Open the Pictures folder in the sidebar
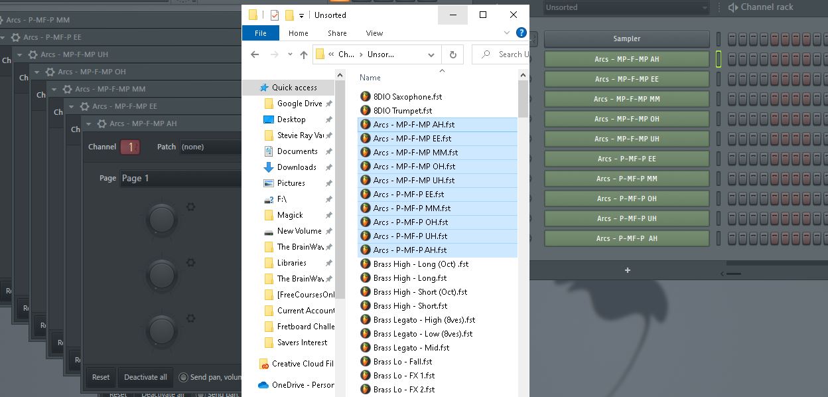The width and height of the screenshot is (828, 397). coord(291,183)
